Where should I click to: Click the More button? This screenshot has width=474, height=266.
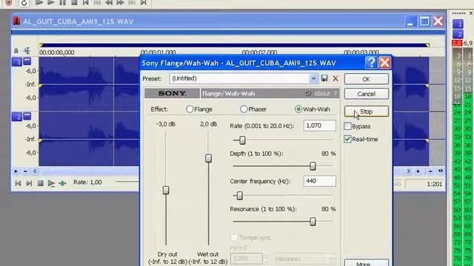pyautogui.click(x=366, y=263)
